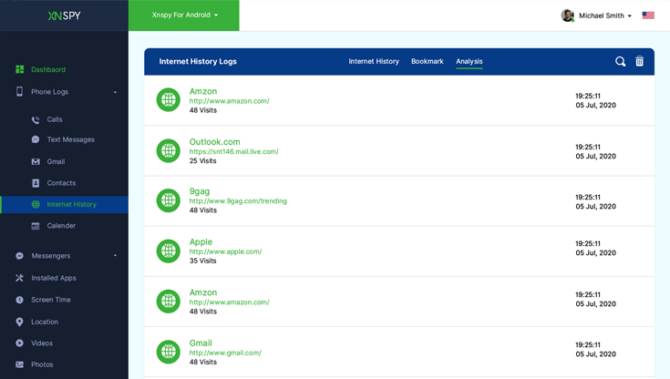The width and height of the screenshot is (670, 379).
Task: Click the search magnifier icon
Action: click(620, 62)
